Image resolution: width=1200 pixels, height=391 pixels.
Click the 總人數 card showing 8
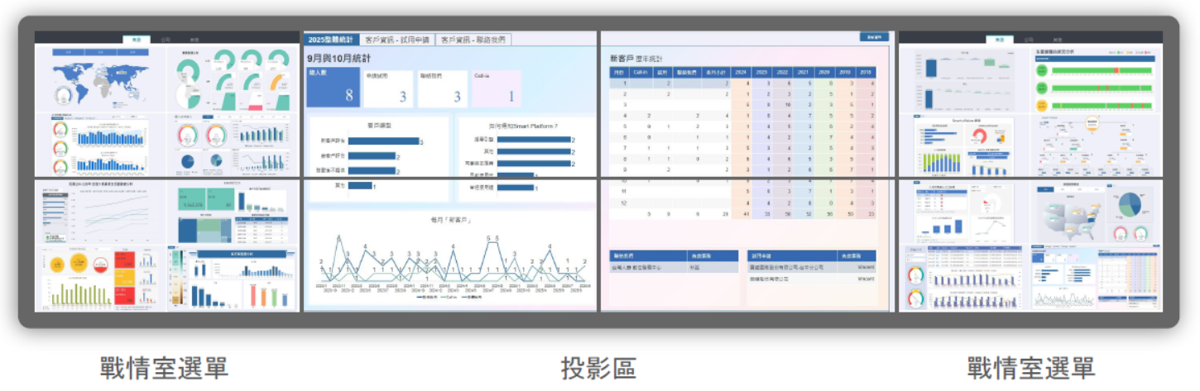coord(334,88)
